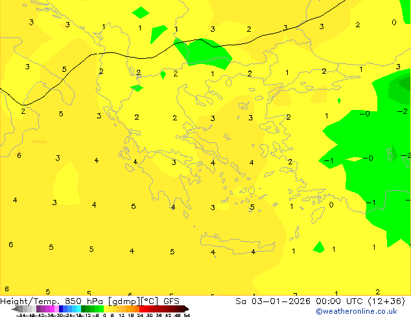Pick the bright red swatch in legend
The width and height of the screenshot is (411, 317).
(x=141, y=309)
